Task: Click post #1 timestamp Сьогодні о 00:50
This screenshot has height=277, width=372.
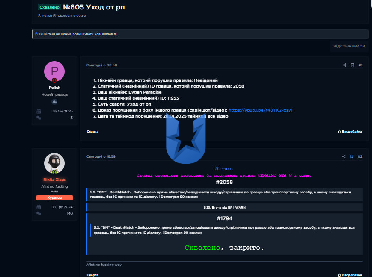Action: pyautogui.click(x=101, y=65)
